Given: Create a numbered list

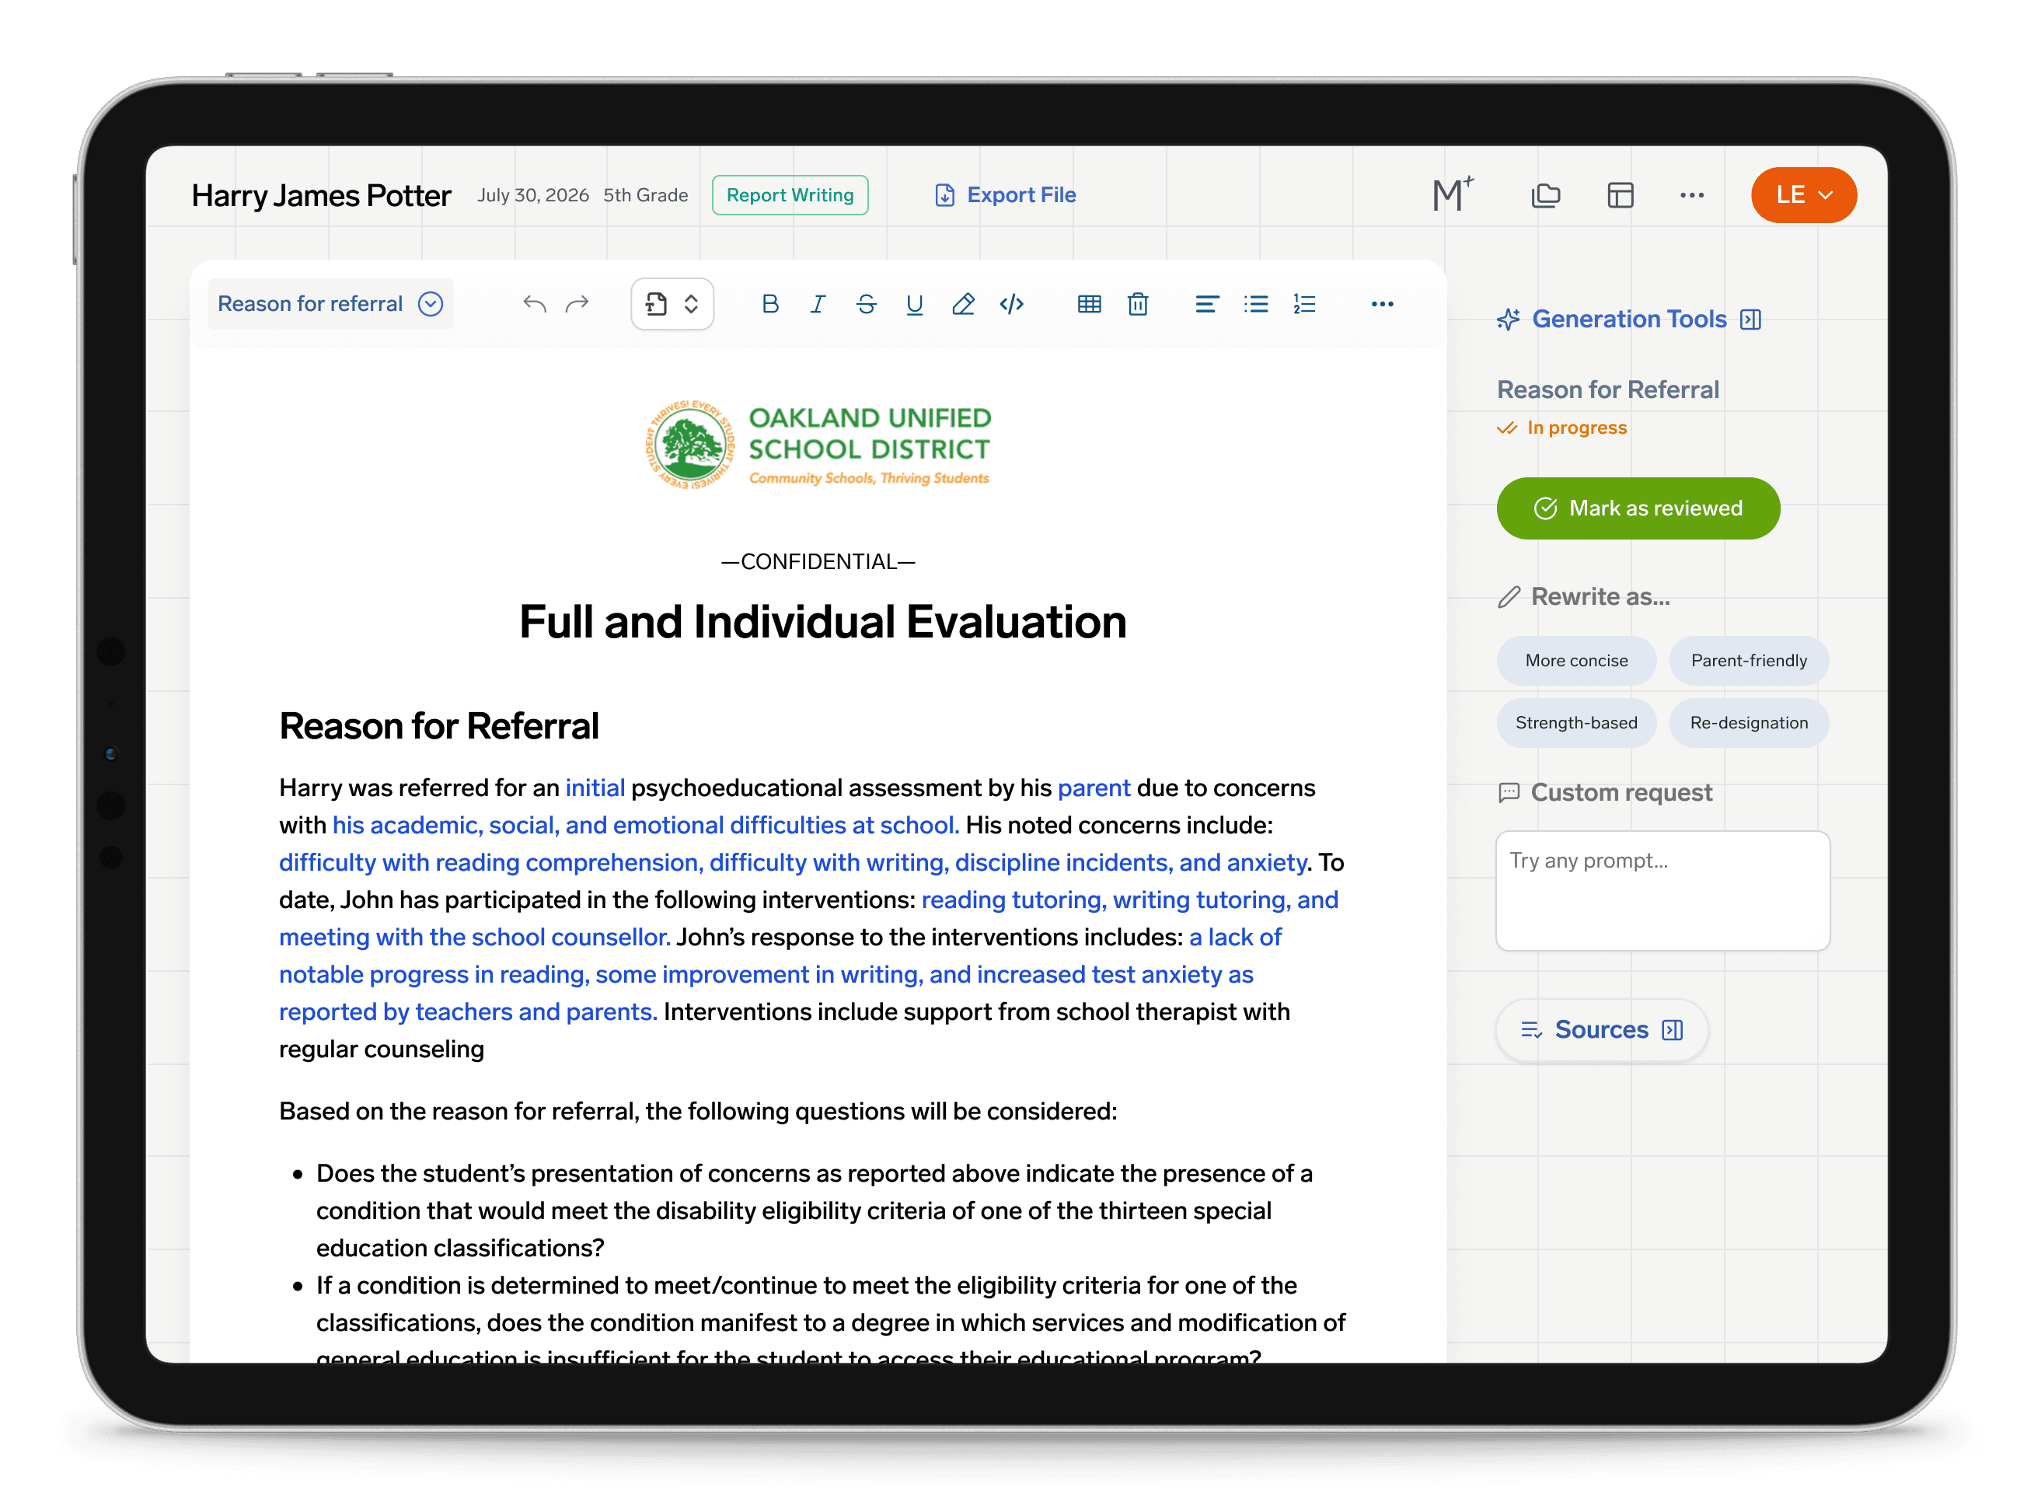Looking at the screenshot, I should 1304,304.
